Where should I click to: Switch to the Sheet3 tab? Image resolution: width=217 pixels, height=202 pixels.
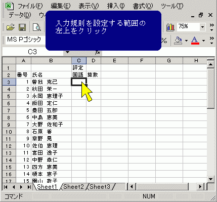point(100,187)
